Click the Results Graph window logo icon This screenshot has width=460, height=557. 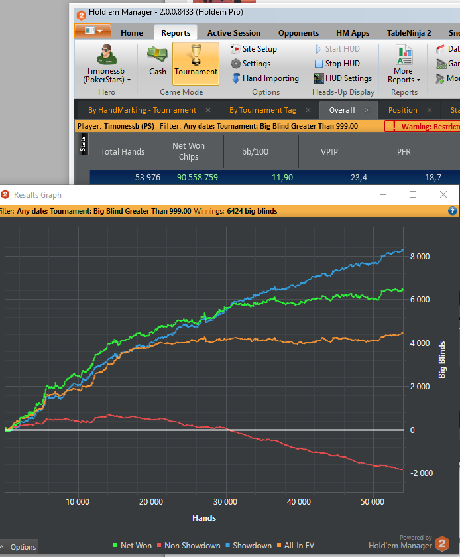(x=5, y=195)
